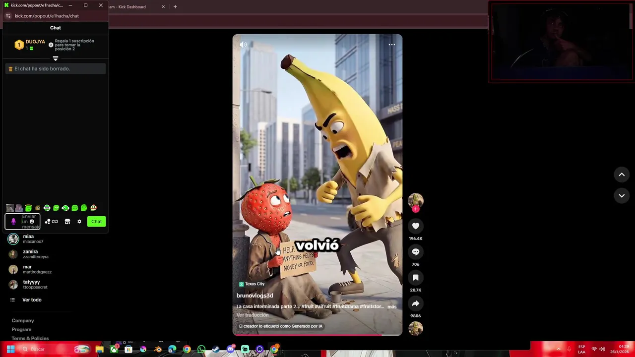The image size is (635, 357).
Task: Open Steam from taskbar
Action: [216, 350]
